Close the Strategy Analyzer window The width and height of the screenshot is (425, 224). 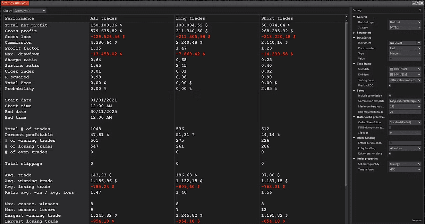point(422,3)
